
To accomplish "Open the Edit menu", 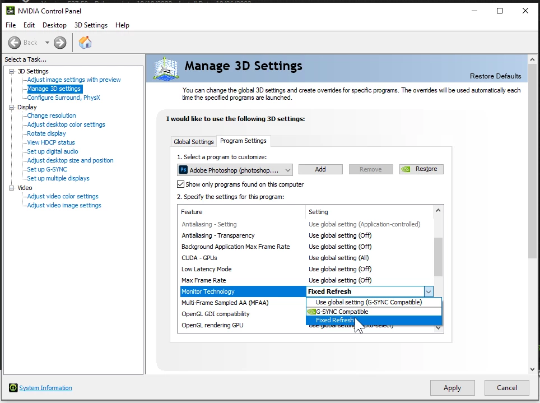I will 29,25.
